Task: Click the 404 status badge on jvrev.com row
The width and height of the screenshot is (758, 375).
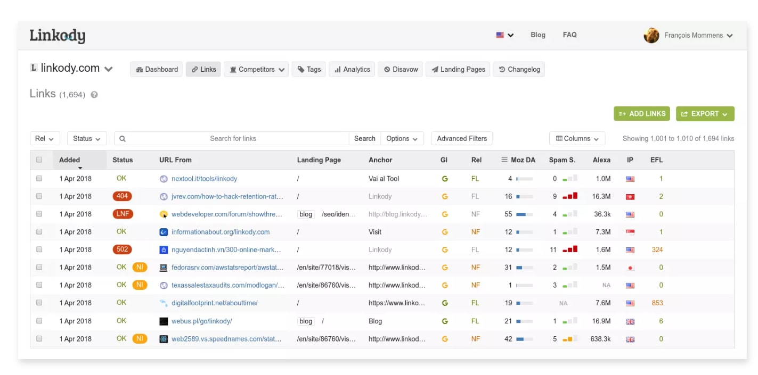Action: pos(123,196)
